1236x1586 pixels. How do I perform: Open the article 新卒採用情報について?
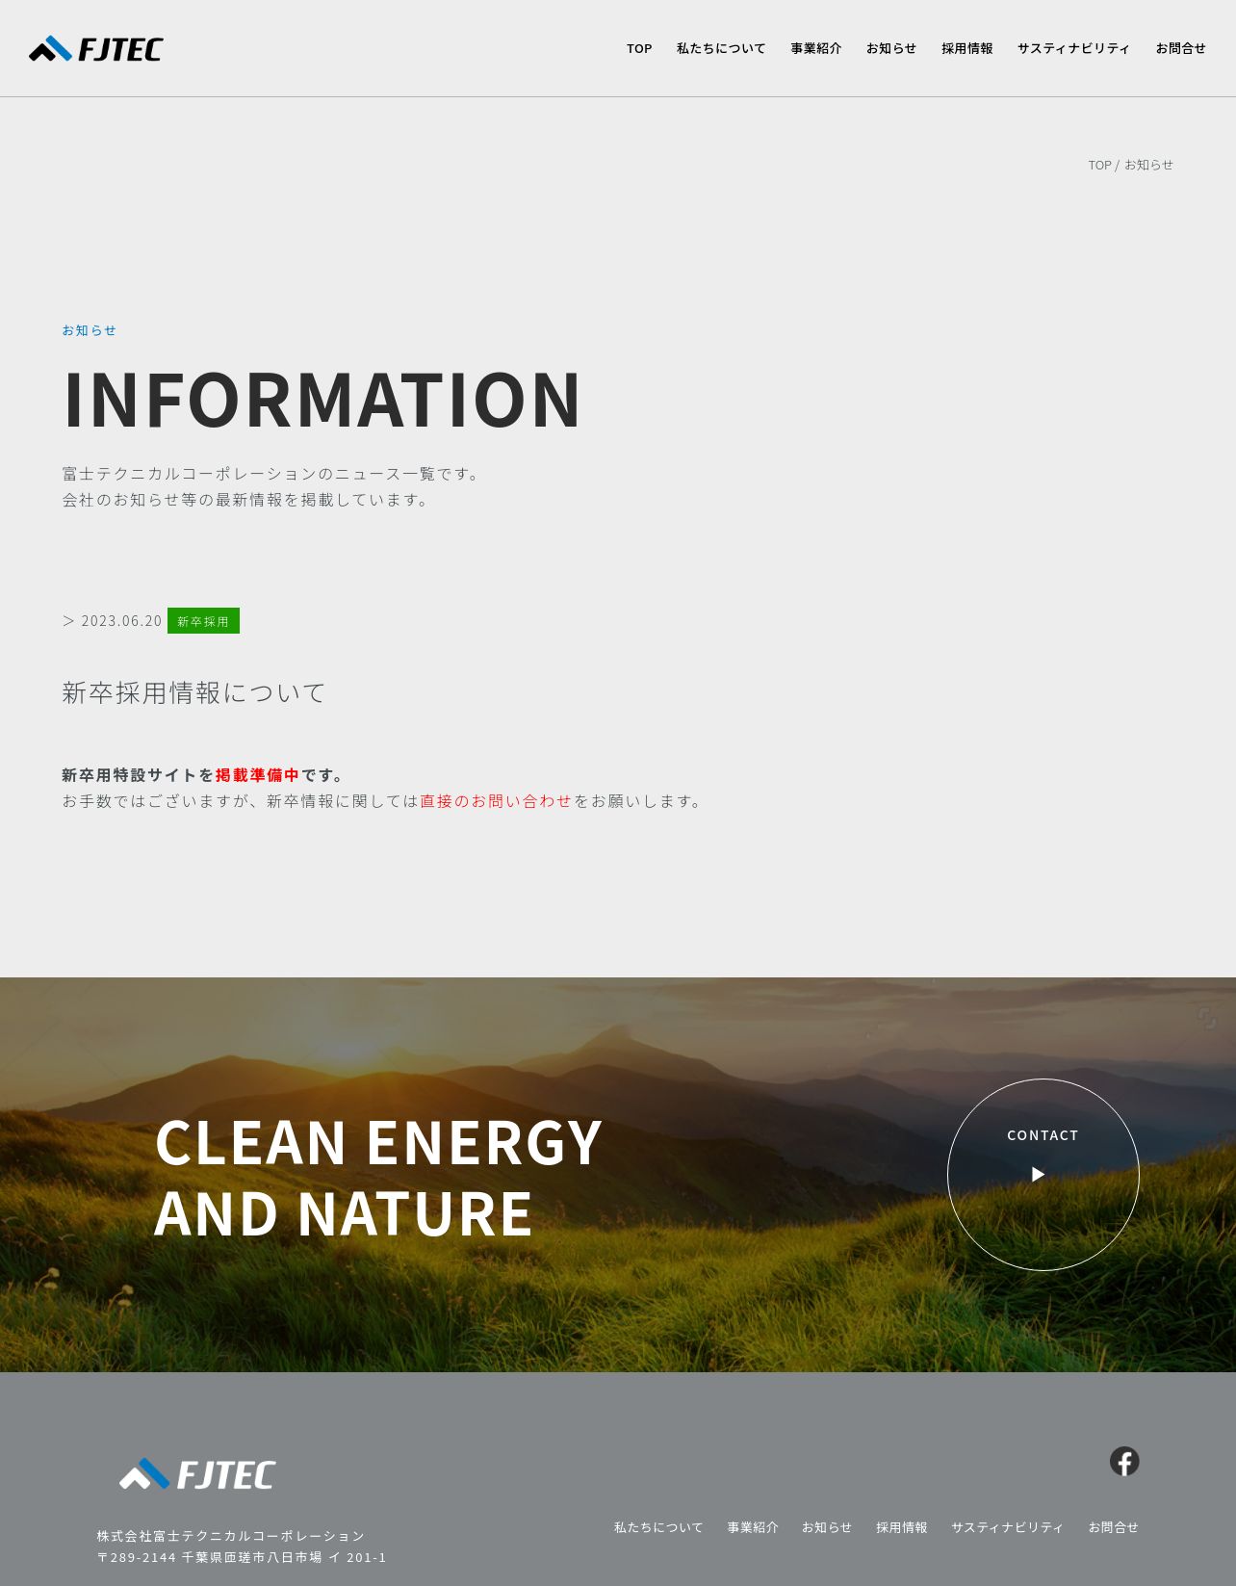(x=194, y=692)
